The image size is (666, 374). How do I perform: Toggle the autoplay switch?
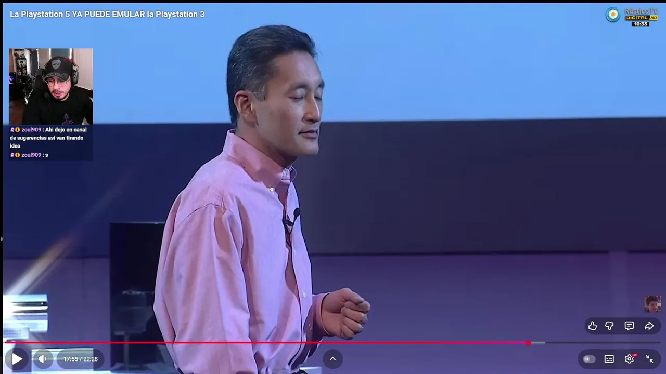(x=588, y=359)
